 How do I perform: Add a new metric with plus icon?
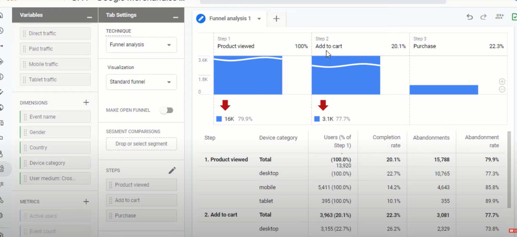[x=86, y=201]
